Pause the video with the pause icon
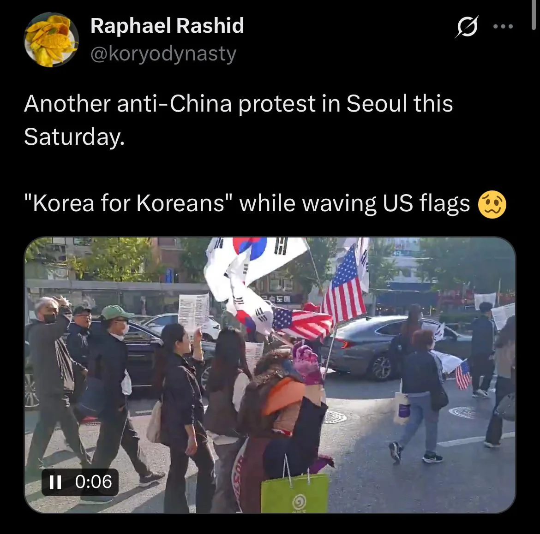Image resolution: width=540 pixels, height=534 pixels. [55, 482]
